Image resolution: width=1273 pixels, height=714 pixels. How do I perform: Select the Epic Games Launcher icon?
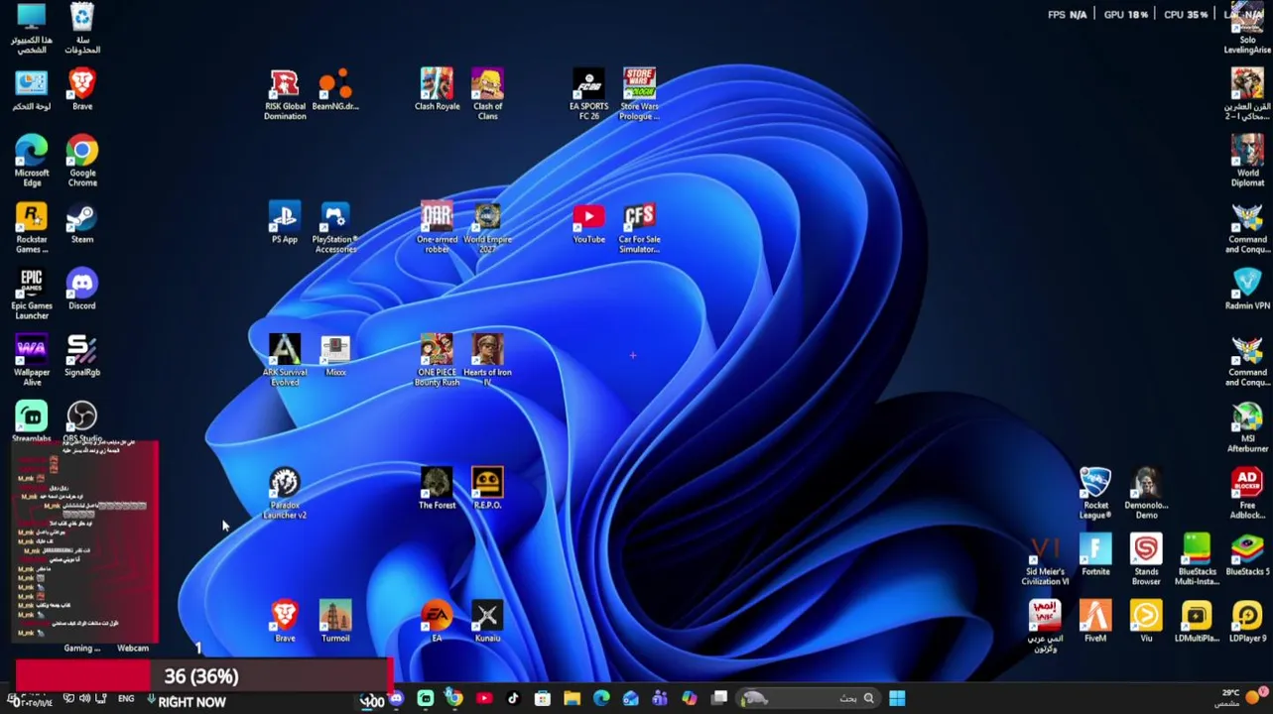pyautogui.click(x=32, y=295)
